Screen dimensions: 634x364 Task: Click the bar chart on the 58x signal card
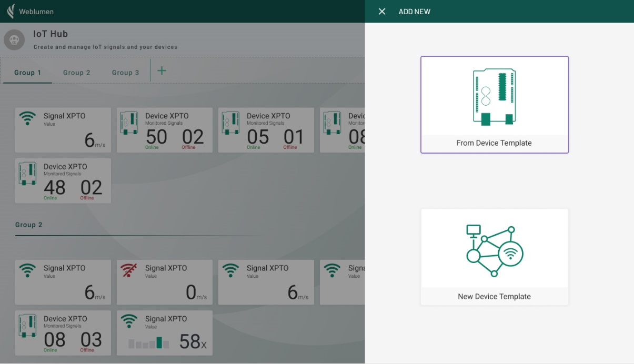(x=149, y=343)
